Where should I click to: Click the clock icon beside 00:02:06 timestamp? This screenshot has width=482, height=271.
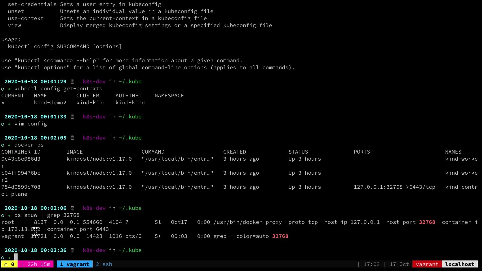(72, 208)
